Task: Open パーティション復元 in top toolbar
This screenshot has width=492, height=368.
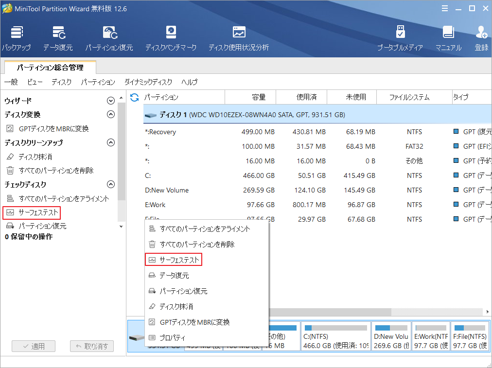Action: click(109, 38)
